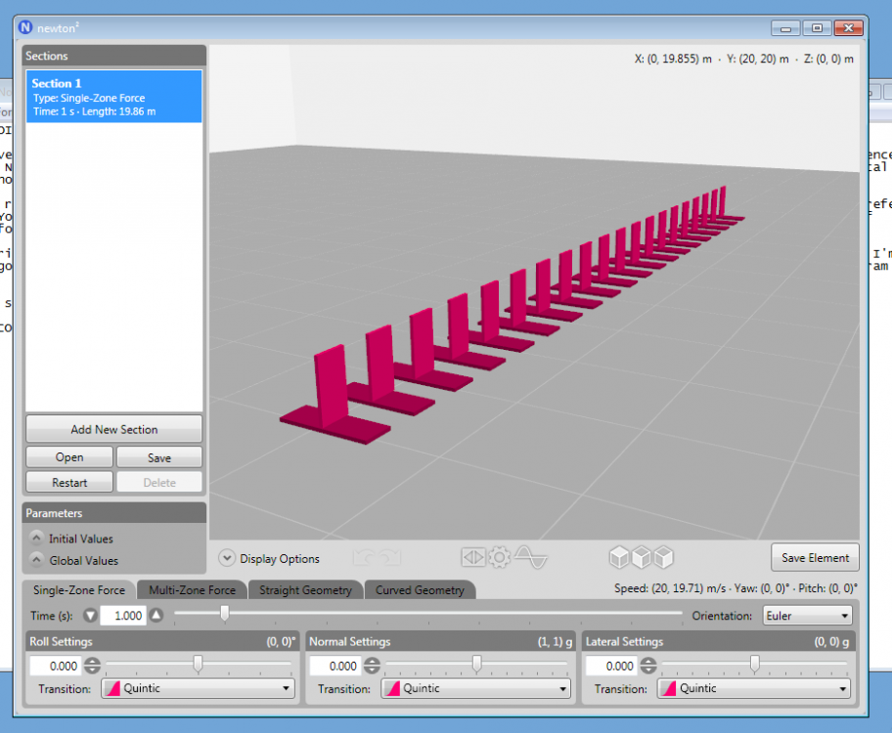Viewport: 892px width, 733px height.
Task: Click the redo arrow icon
Action: [389, 558]
